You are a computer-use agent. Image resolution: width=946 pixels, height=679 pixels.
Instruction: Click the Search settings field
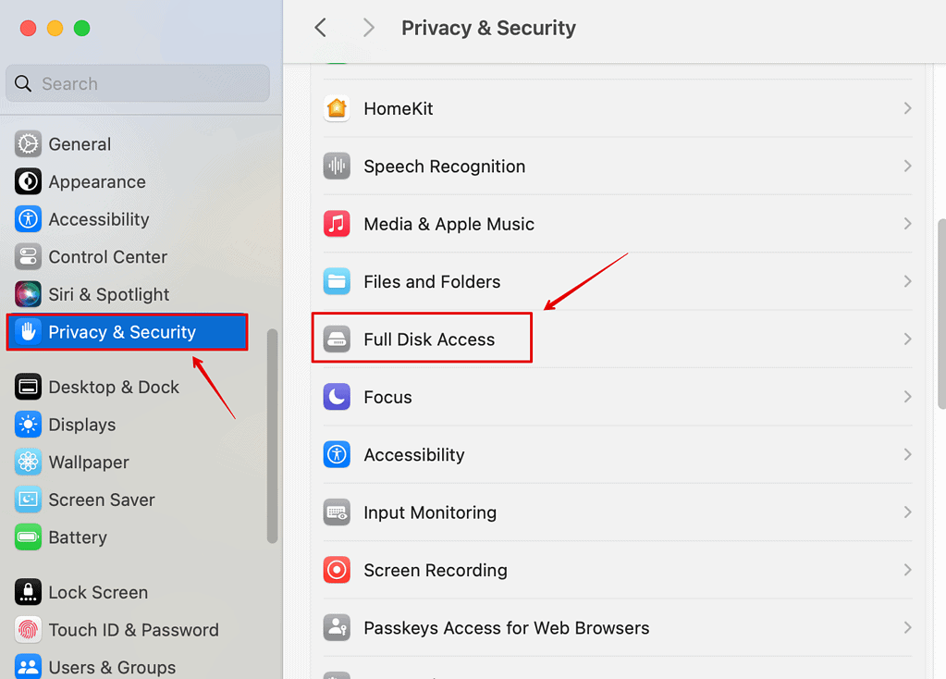139,84
